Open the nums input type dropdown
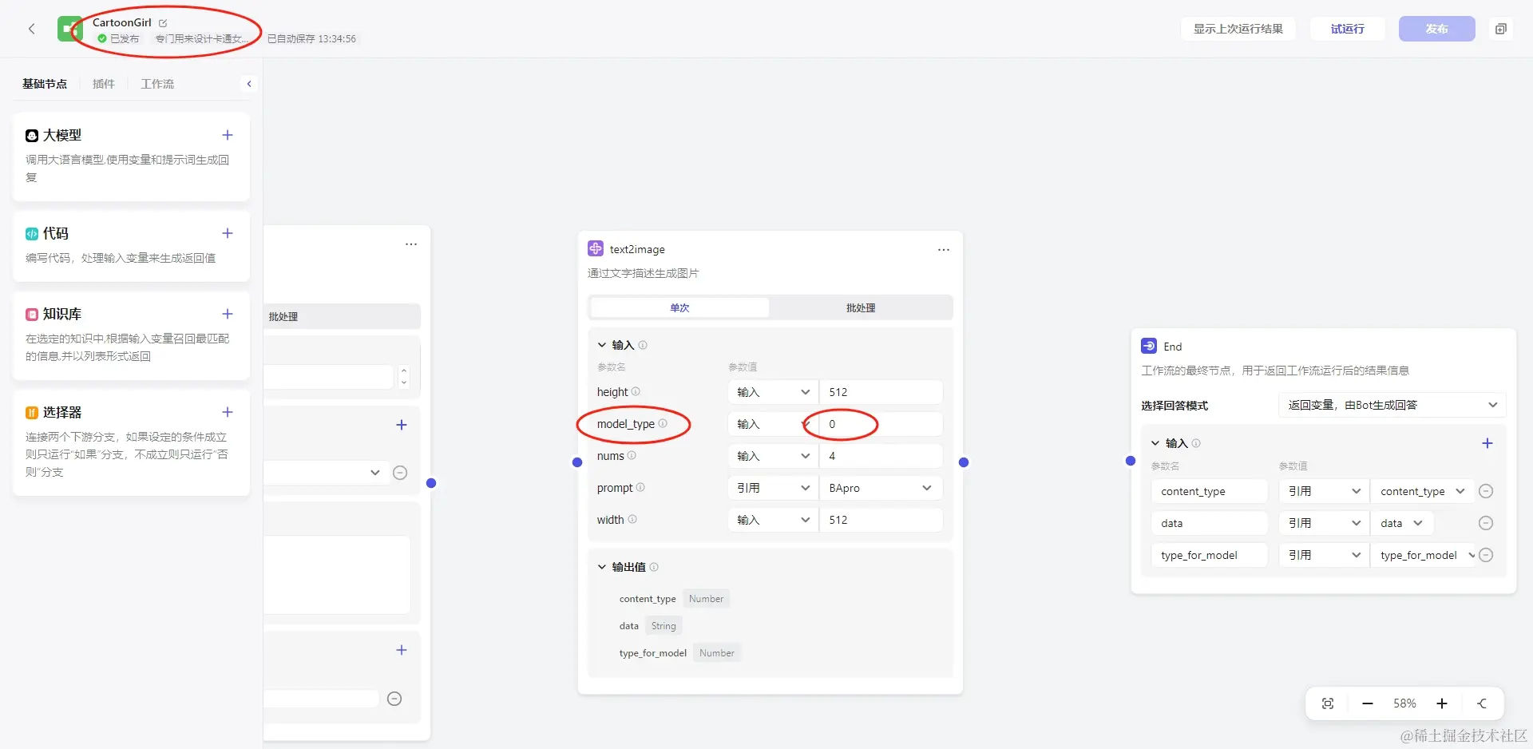This screenshot has width=1533, height=749. (773, 456)
